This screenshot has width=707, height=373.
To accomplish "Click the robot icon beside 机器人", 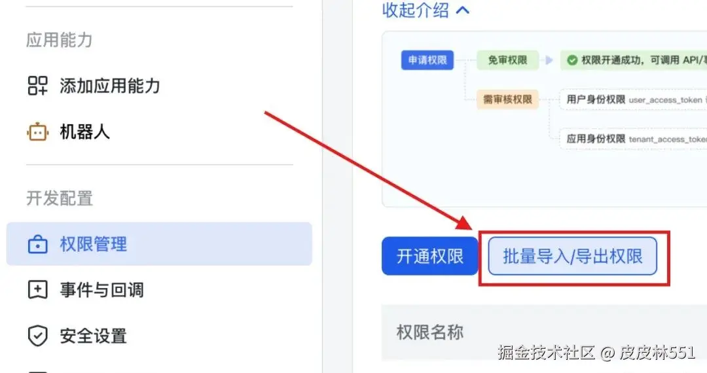I will pyautogui.click(x=37, y=132).
